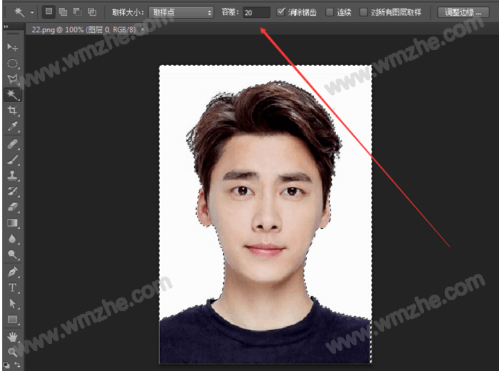Check 对所有图层取样 sample all layers
This screenshot has width=499, height=371.
pos(364,12)
